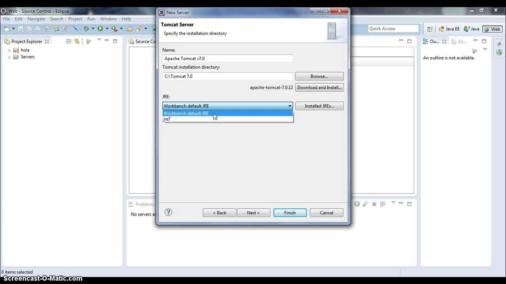Image resolution: width=506 pixels, height=284 pixels.
Task: Expand the Servers project node
Action: (x=9, y=57)
